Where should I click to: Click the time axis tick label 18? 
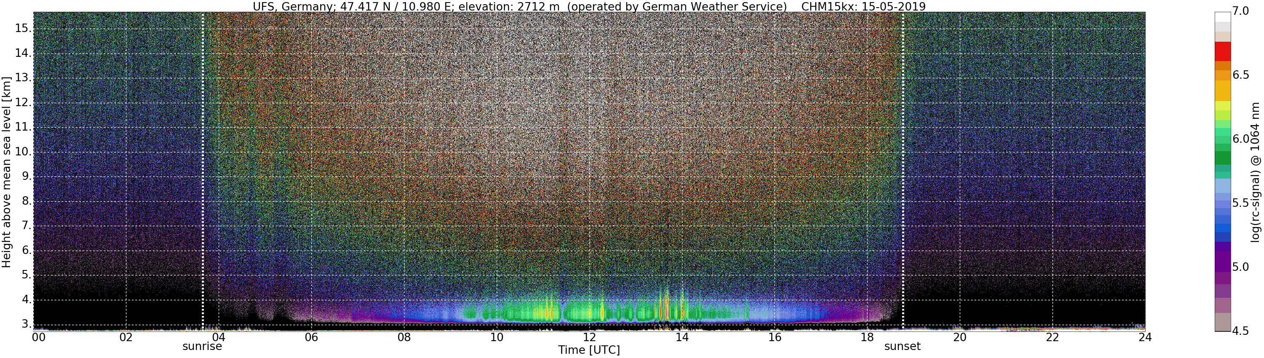pos(867,337)
